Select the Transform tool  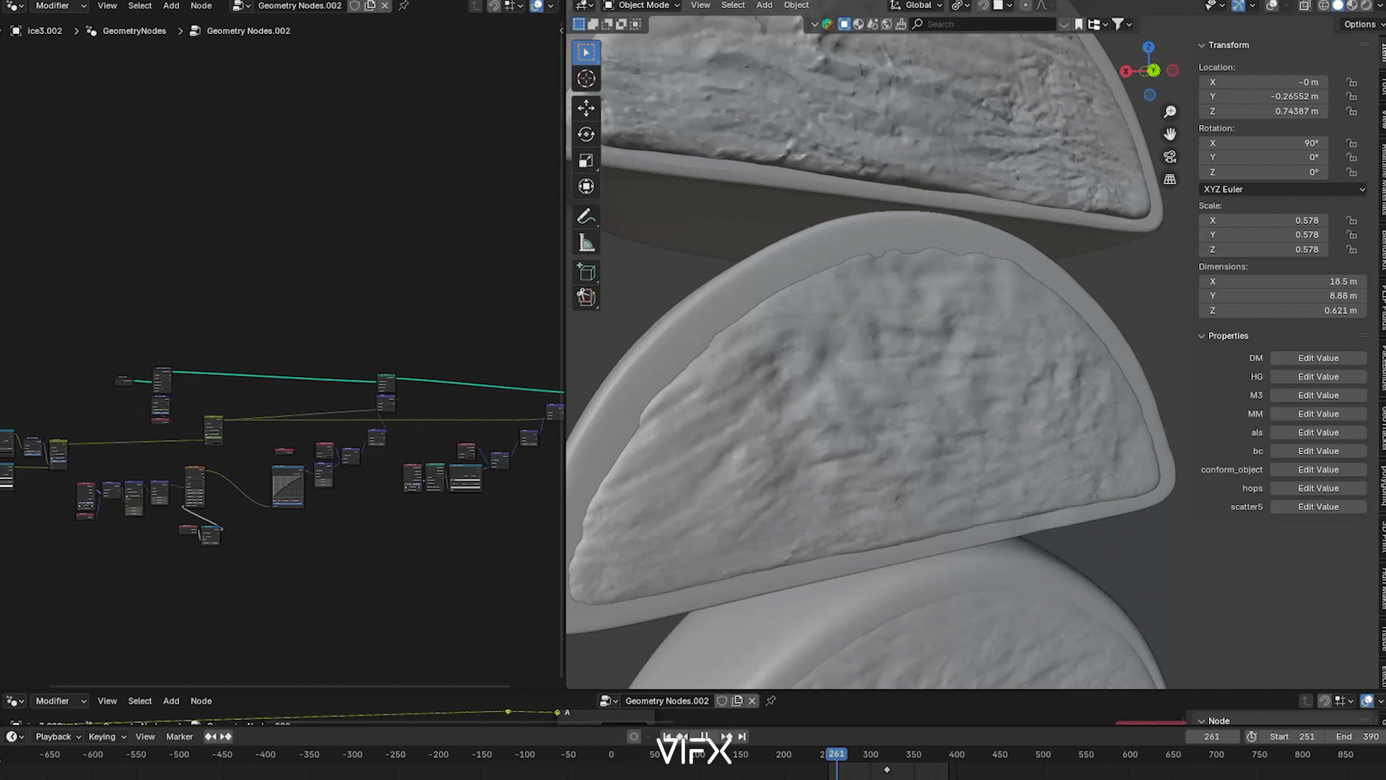[586, 186]
